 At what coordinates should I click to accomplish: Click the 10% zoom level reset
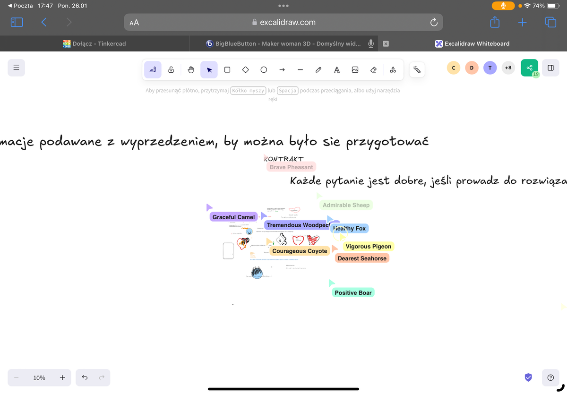pyautogui.click(x=39, y=378)
